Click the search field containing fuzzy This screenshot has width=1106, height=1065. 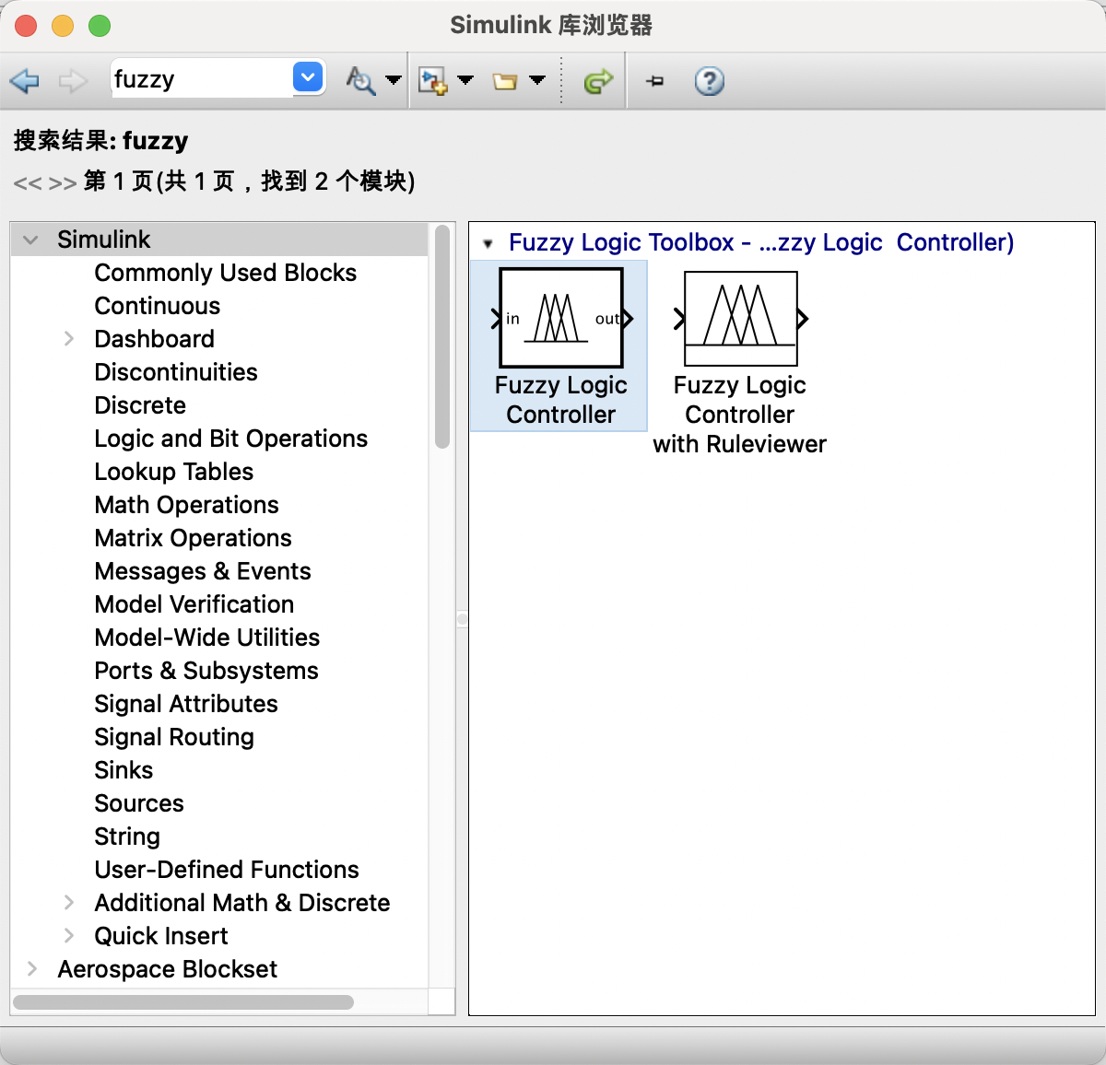[x=201, y=78]
